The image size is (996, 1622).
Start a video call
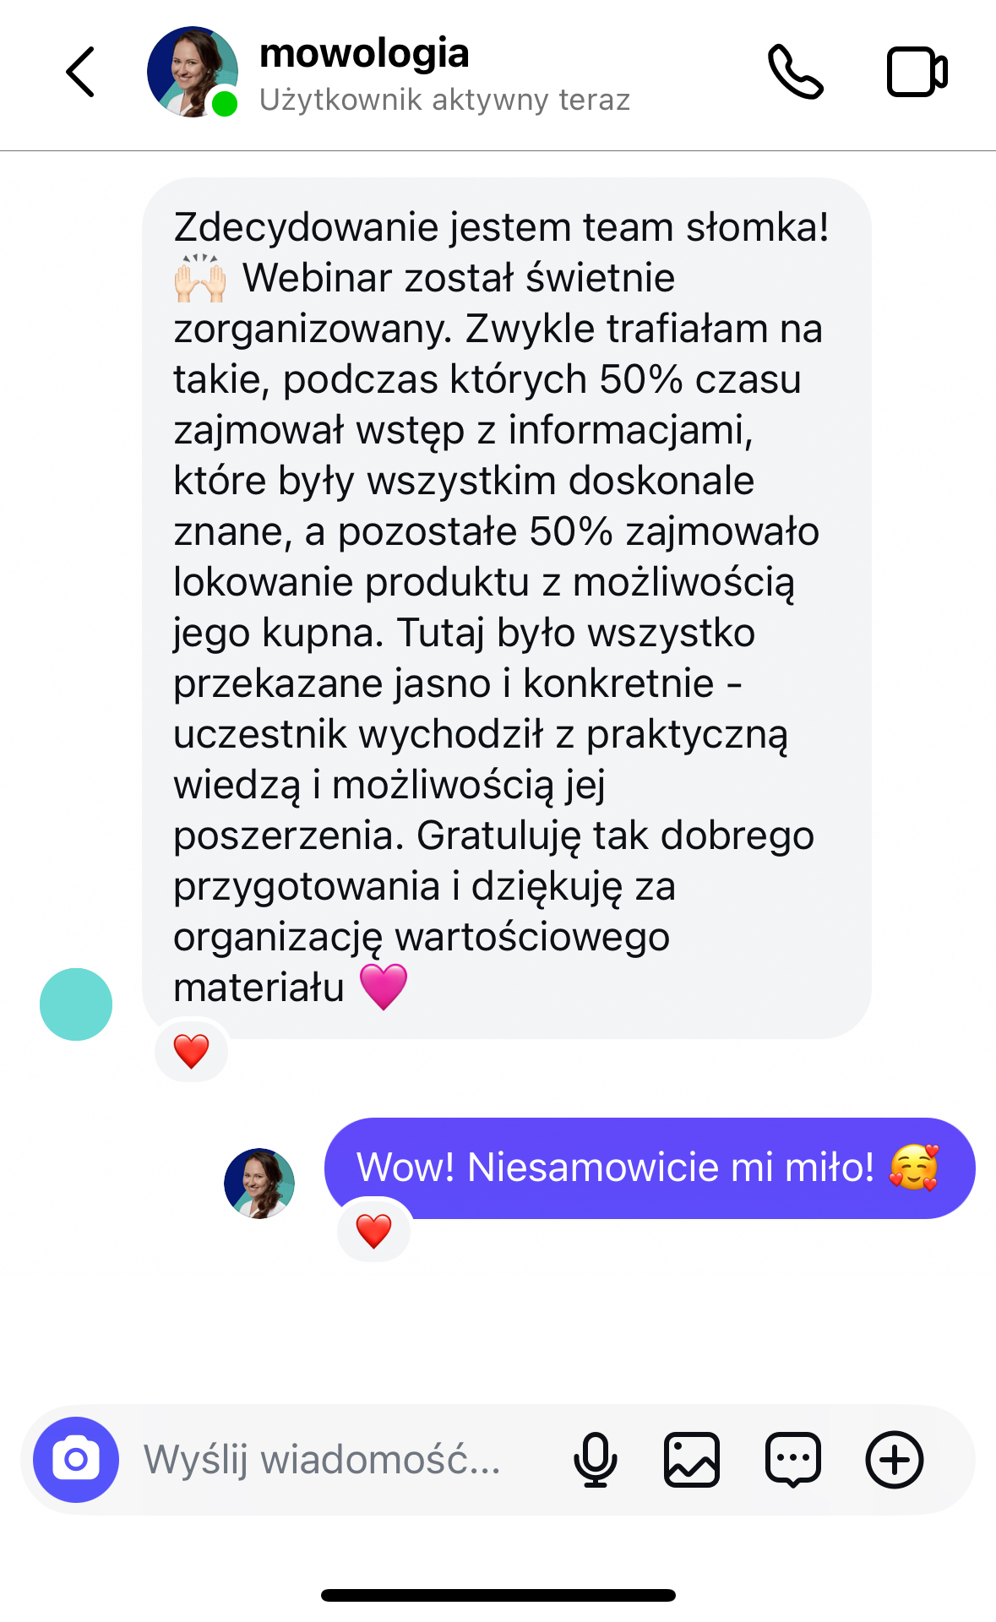917,72
